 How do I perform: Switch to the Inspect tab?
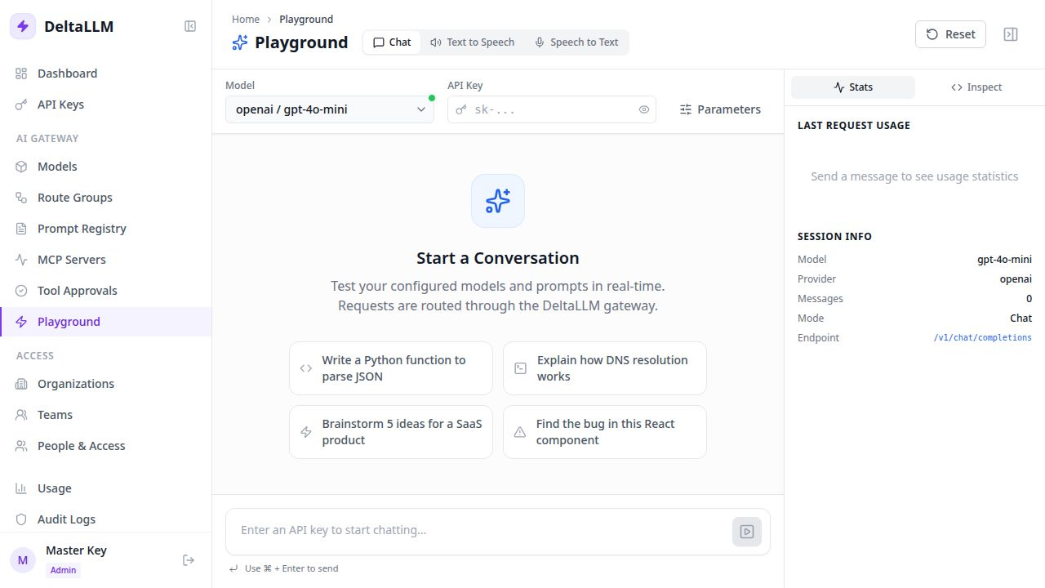pos(976,87)
